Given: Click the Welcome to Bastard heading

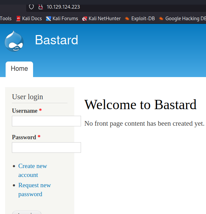Looking at the screenshot, I should click(x=141, y=105).
